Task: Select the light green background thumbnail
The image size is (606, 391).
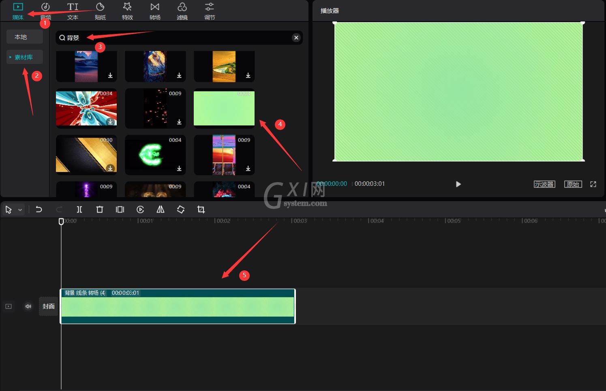Action: pyautogui.click(x=224, y=108)
